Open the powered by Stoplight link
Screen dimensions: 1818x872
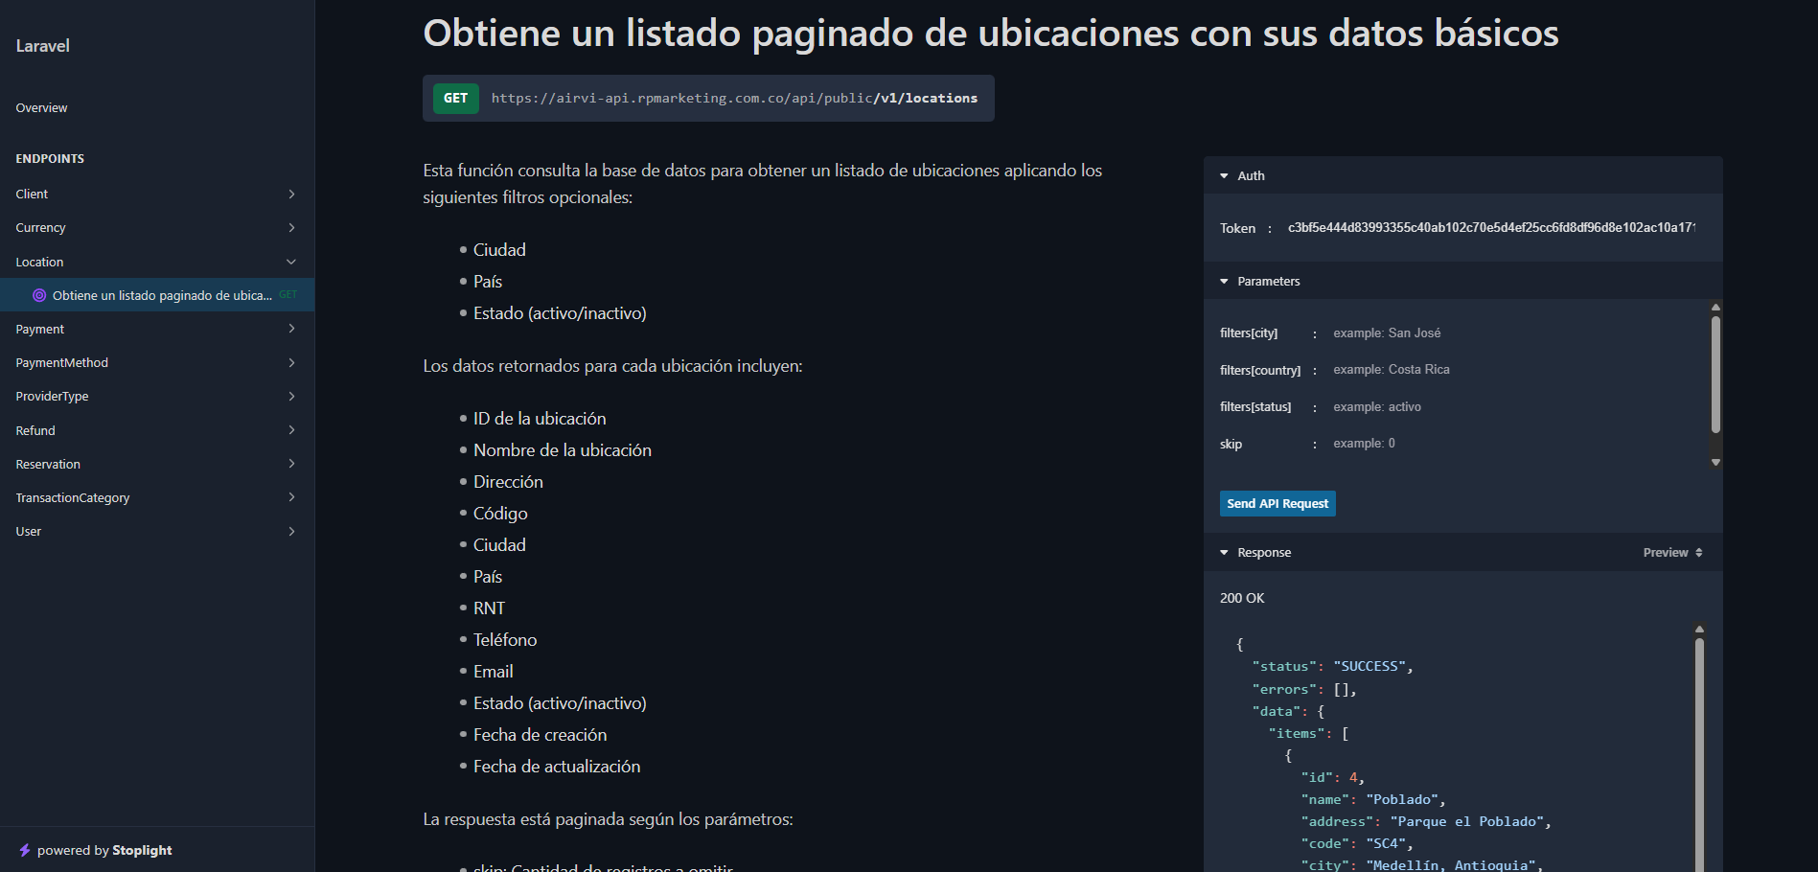coord(104,850)
